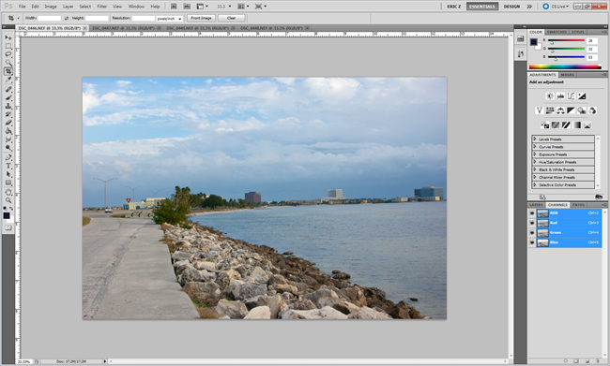Screen dimensions: 610x366
Task: Hide the Red channel visibility eye
Action: (532, 223)
